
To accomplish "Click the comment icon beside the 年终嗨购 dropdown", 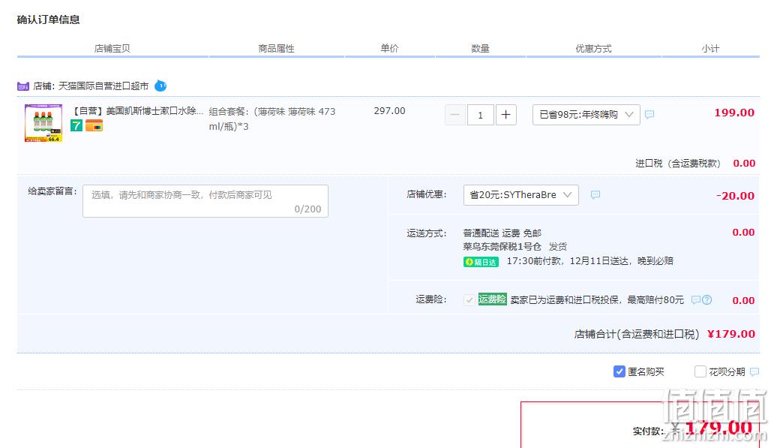I will tap(649, 115).
